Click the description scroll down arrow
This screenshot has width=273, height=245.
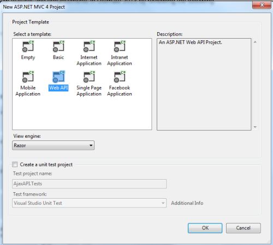[255, 127]
